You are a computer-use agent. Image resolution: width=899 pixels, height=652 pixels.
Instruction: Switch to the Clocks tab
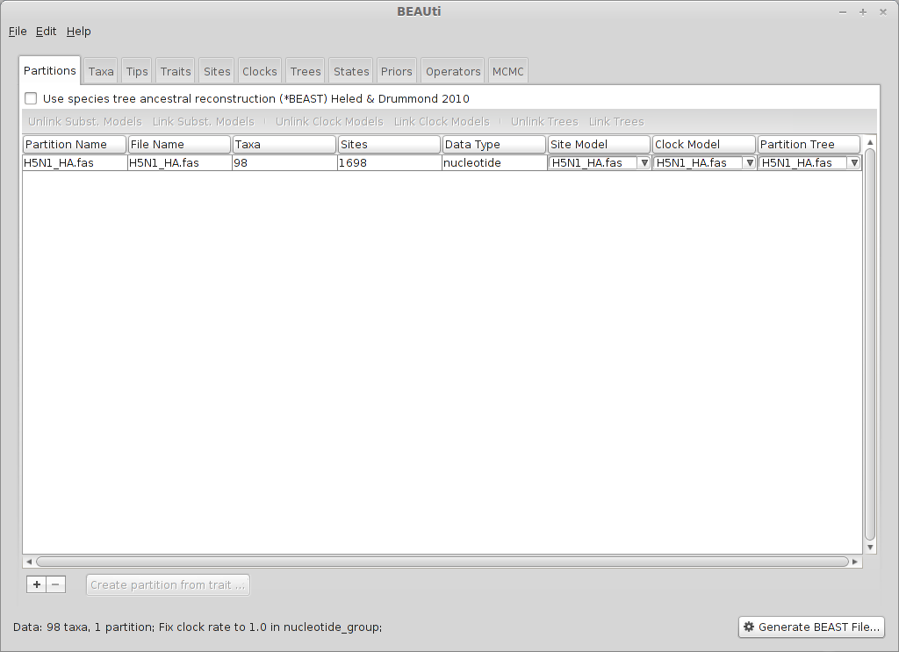[x=259, y=72]
